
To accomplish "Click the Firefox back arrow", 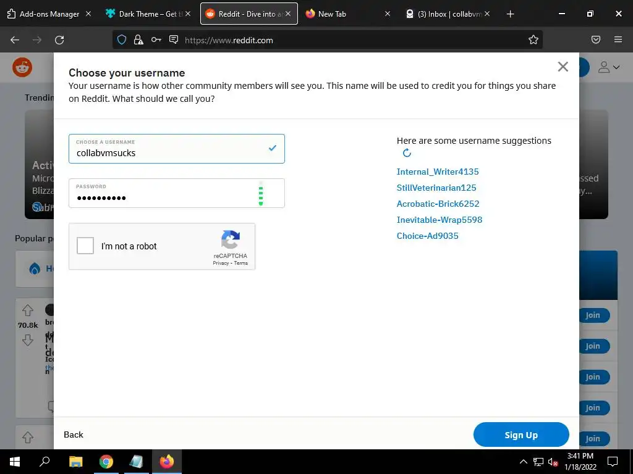I will [15, 40].
